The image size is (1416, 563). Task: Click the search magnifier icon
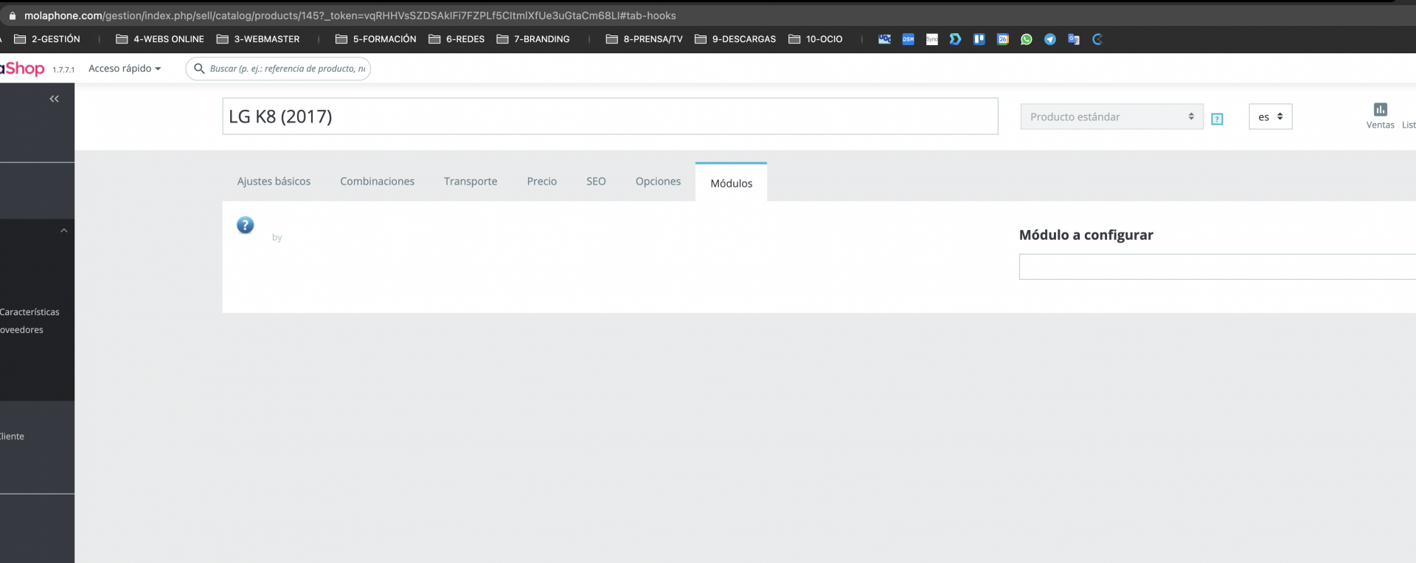click(x=198, y=69)
